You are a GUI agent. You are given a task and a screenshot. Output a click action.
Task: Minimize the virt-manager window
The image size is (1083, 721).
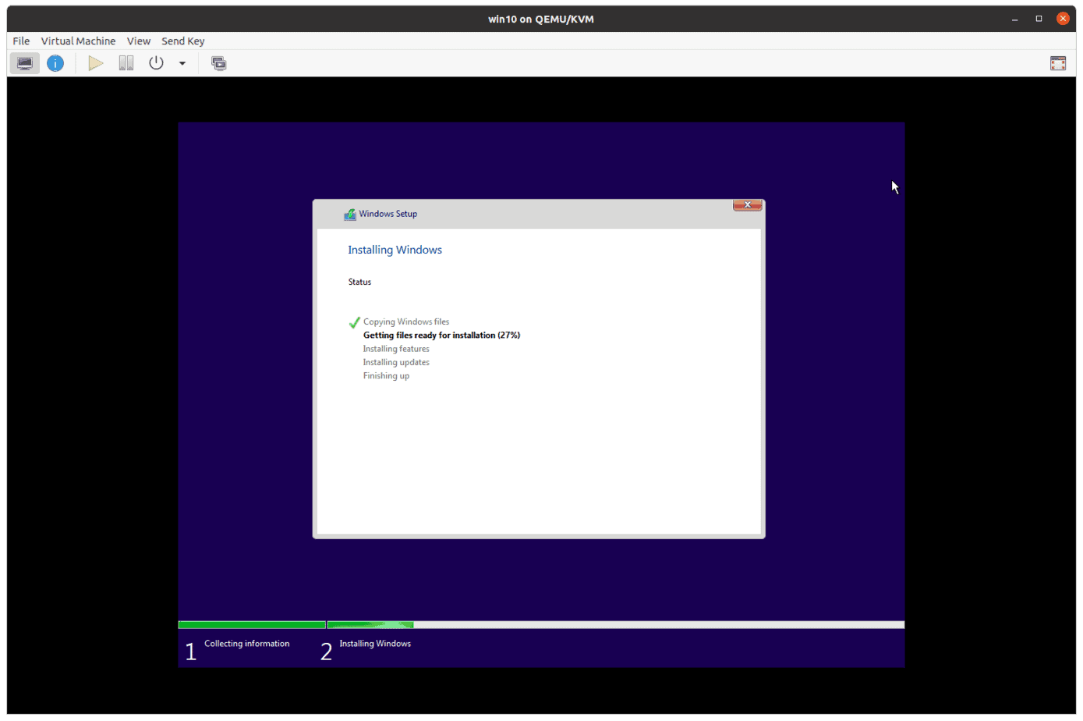tap(1015, 19)
